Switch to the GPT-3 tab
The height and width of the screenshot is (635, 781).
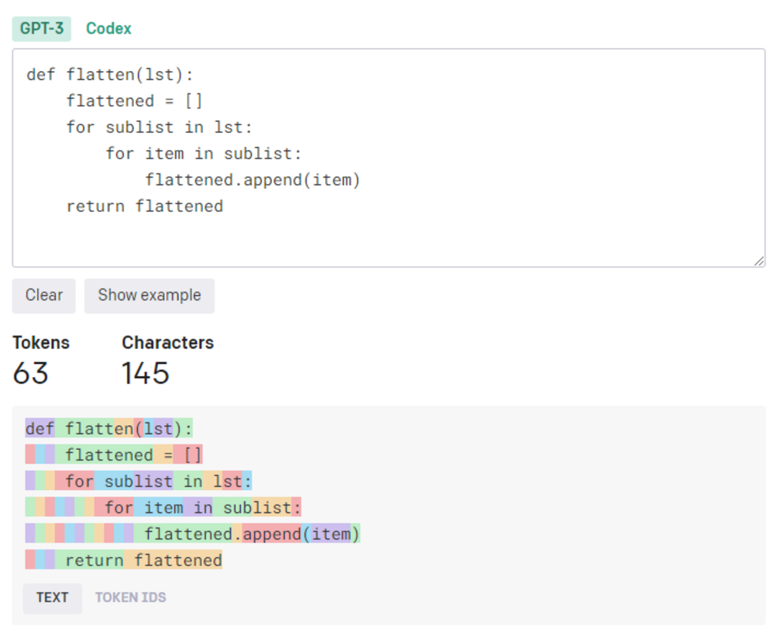(x=41, y=28)
